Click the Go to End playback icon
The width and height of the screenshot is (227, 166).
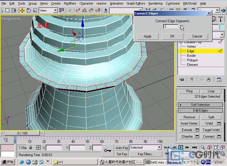[194, 147]
